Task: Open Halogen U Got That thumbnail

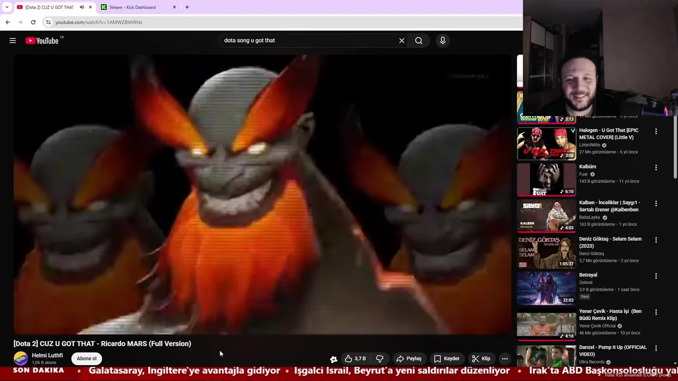Action: coord(546,143)
